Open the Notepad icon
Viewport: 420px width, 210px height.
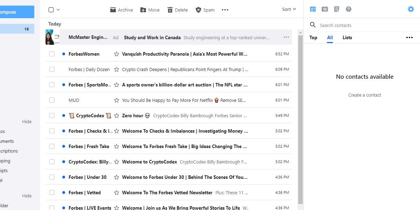click(x=336, y=9)
